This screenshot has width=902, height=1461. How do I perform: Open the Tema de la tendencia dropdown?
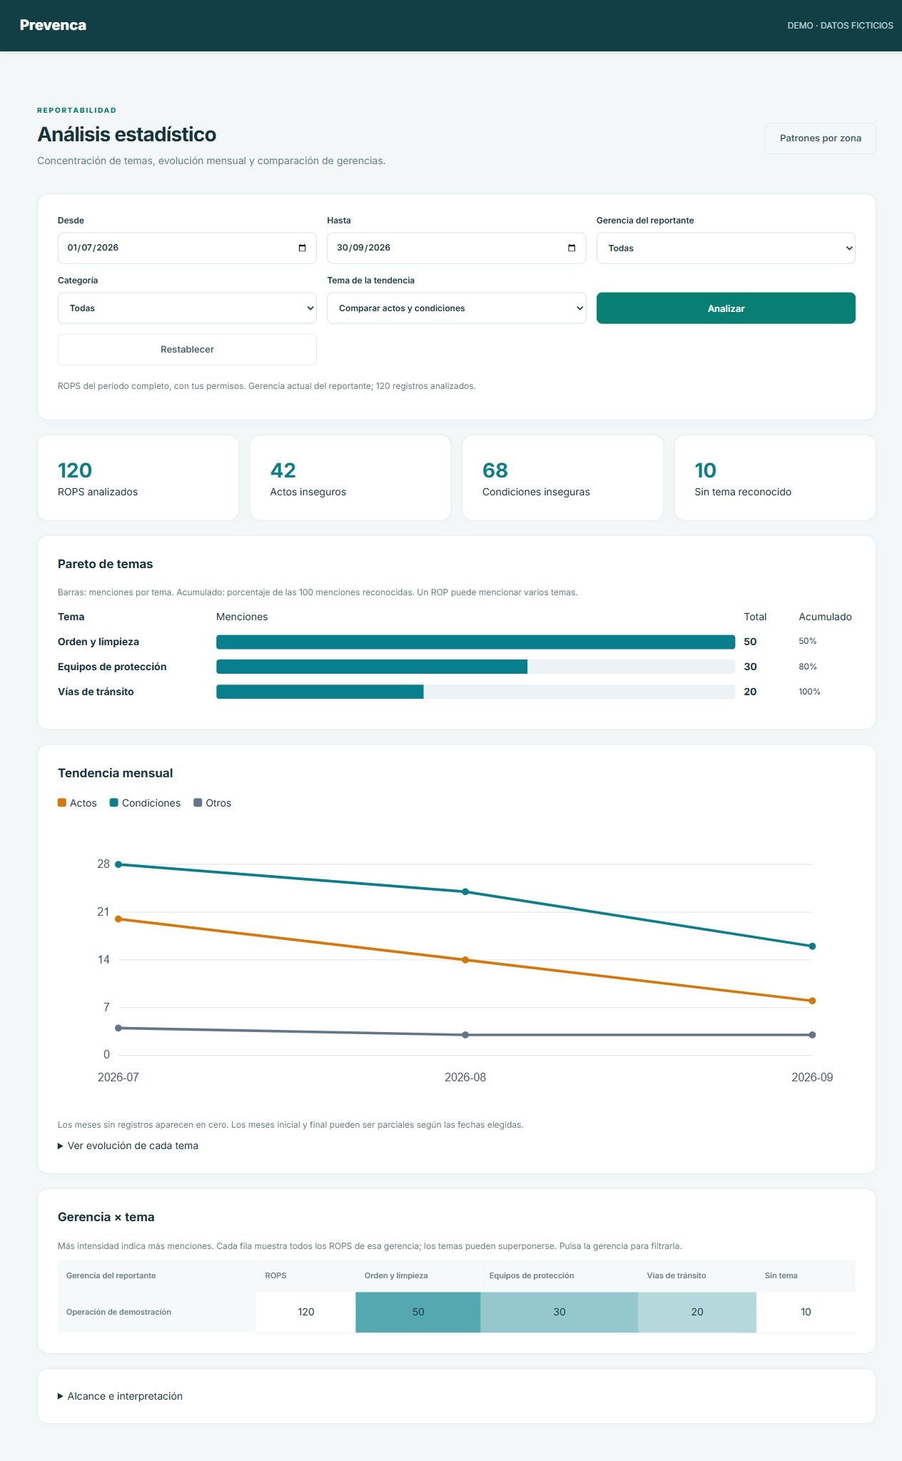click(457, 308)
